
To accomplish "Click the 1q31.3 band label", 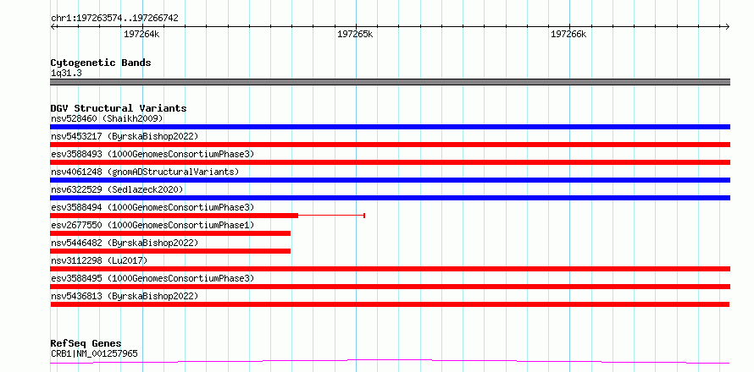I will pyautogui.click(x=66, y=73).
